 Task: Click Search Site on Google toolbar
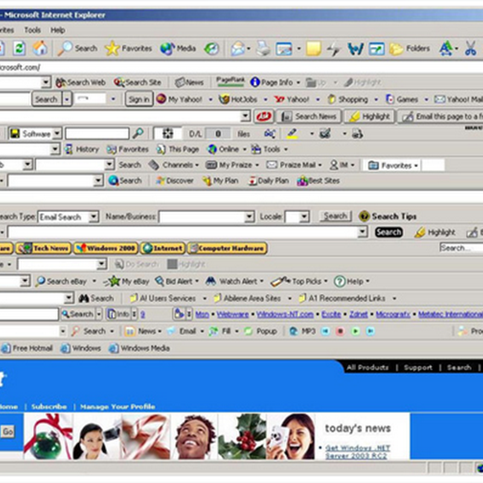(x=138, y=82)
